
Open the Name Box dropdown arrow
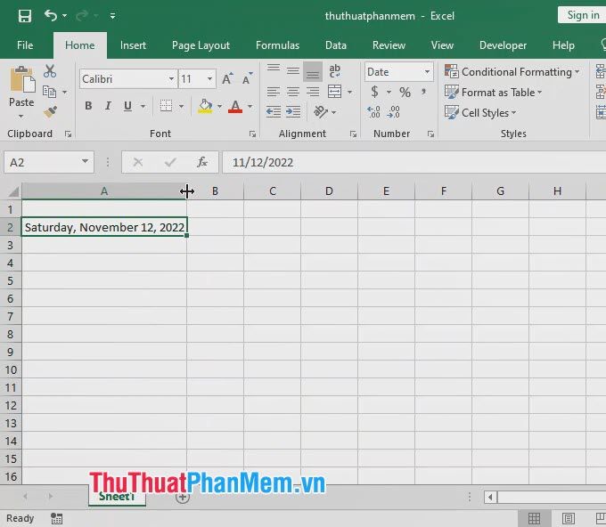coord(86,162)
